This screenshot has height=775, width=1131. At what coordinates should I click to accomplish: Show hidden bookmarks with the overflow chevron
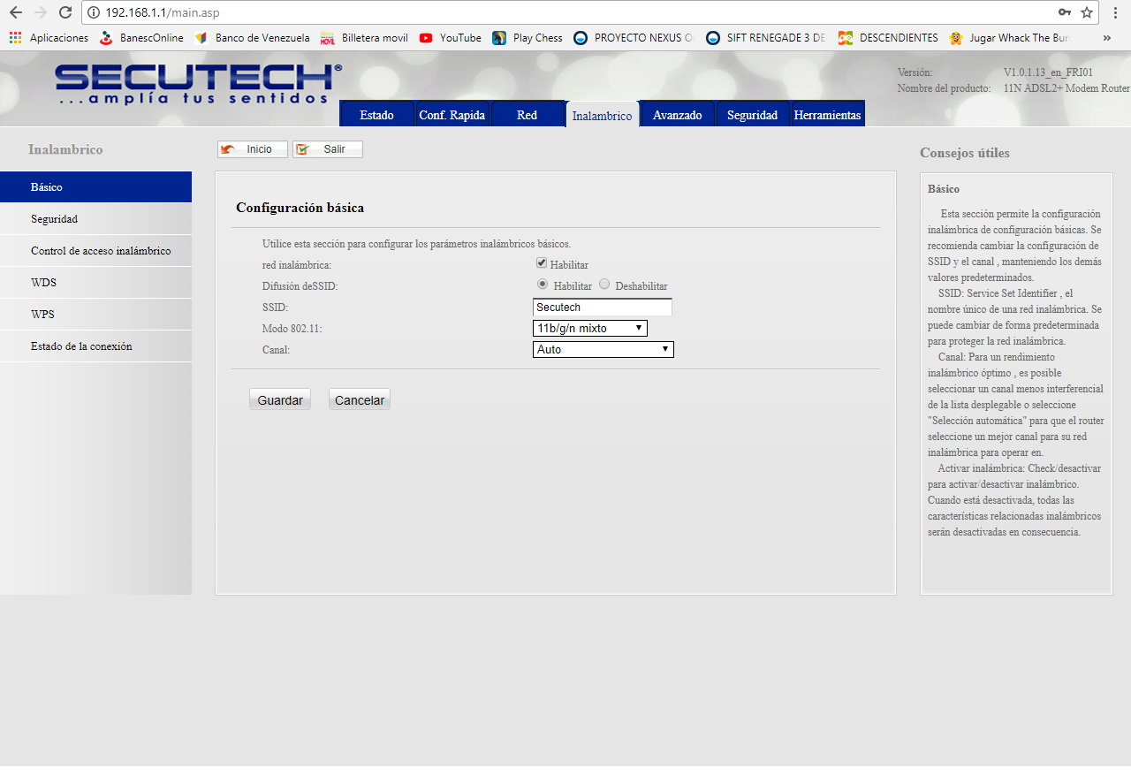tap(1106, 38)
